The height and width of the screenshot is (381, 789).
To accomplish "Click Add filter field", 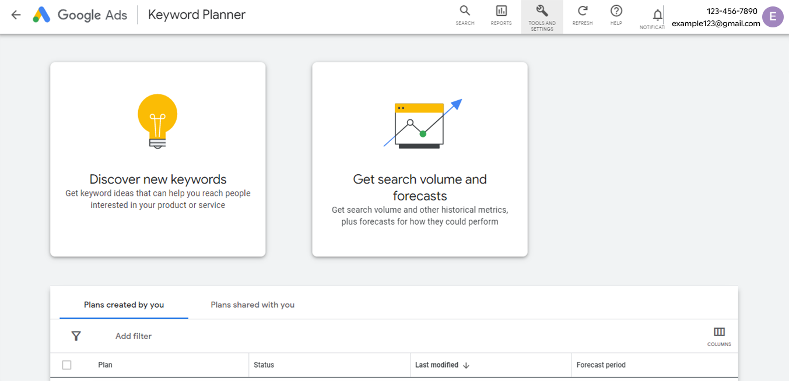I will pos(134,336).
